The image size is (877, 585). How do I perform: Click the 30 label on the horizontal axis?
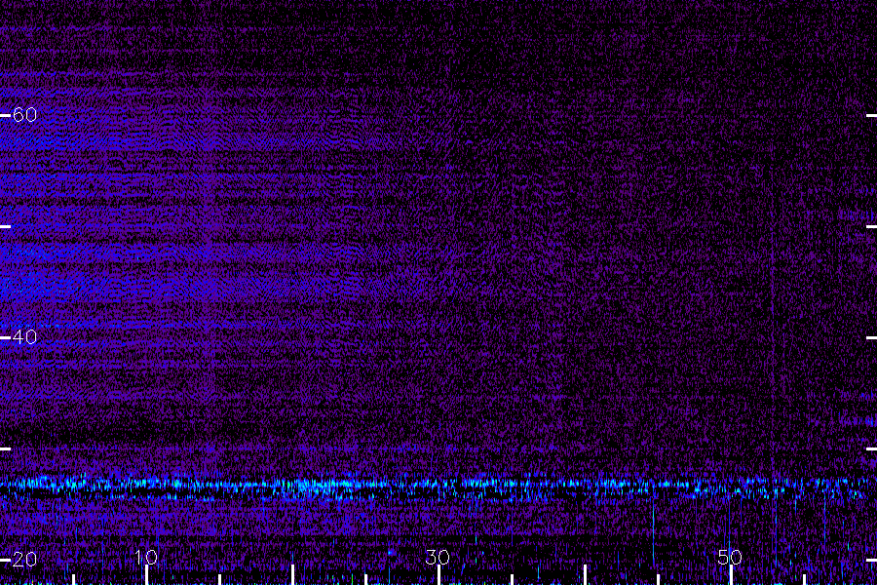coord(438,557)
